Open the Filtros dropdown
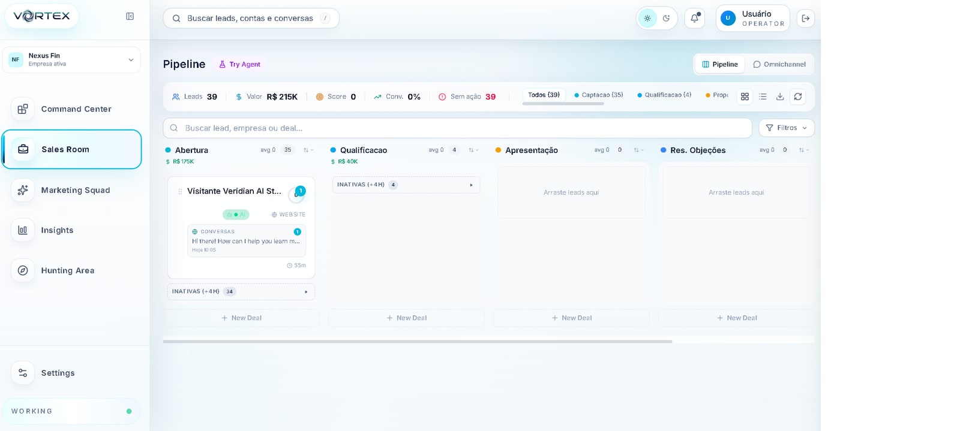960x431 pixels. 787,128
